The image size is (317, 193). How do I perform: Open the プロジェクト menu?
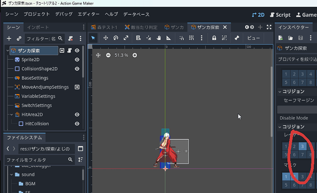(x=37, y=14)
